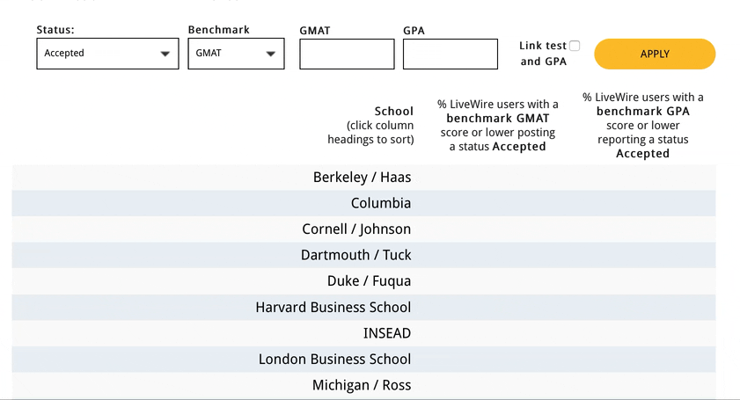Click the Status dropdown arrow icon
Image resolution: width=740 pixels, height=400 pixels.
pyautogui.click(x=165, y=54)
